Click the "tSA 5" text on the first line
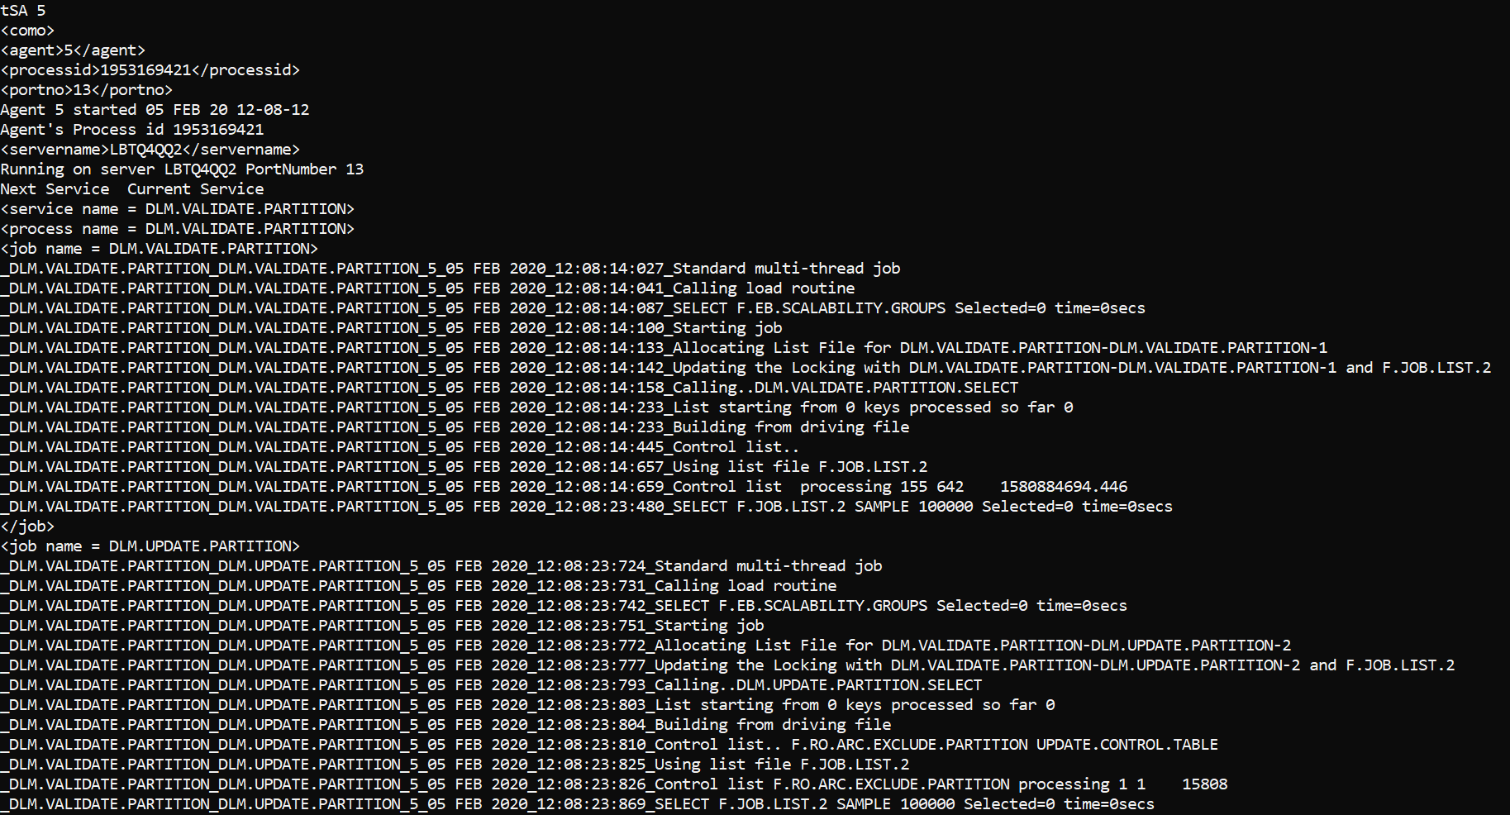The image size is (1510, 815). coord(23,11)
